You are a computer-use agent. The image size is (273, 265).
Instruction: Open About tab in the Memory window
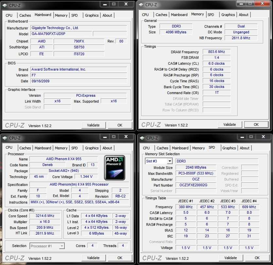pyautogui.click(x=244, y=15)
